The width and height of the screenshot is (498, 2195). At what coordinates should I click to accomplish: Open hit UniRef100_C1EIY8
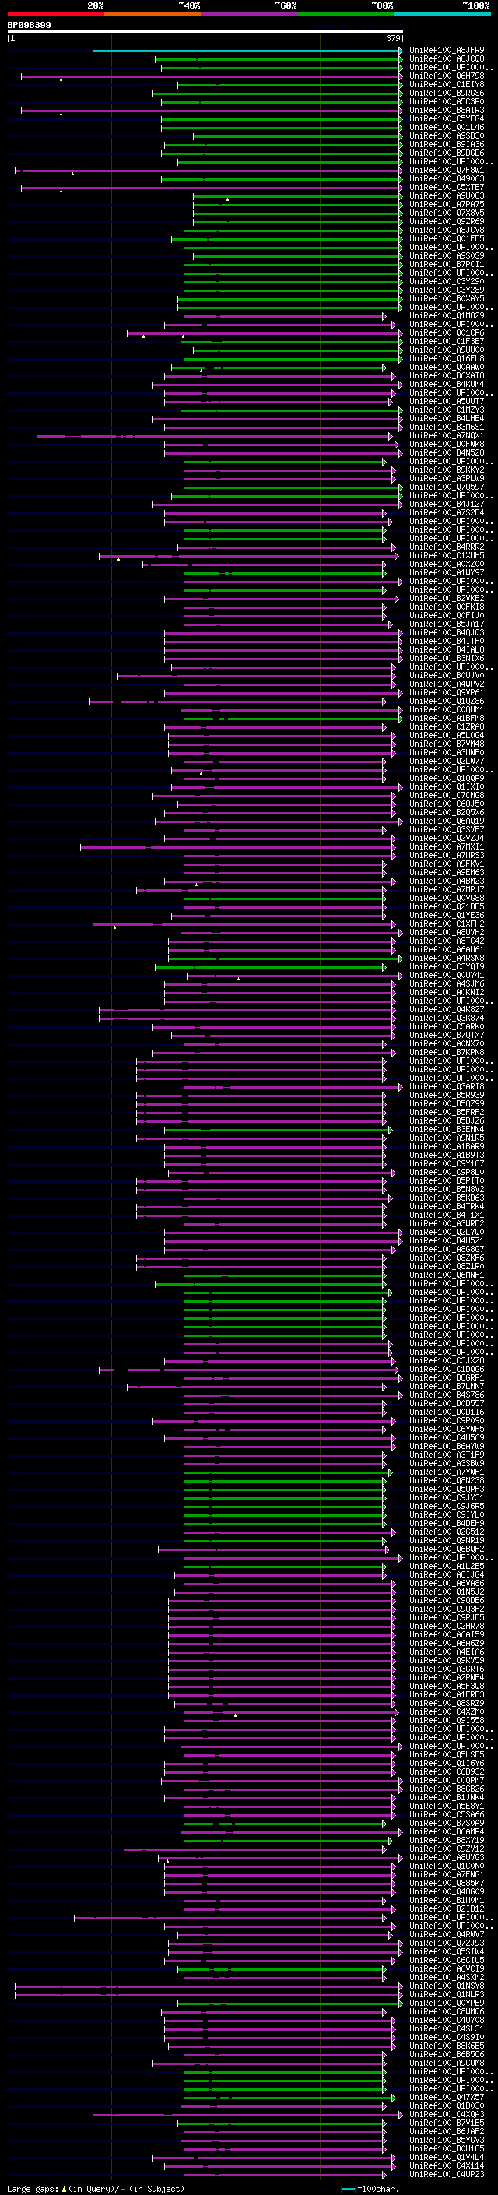click(x=447, y=84)
